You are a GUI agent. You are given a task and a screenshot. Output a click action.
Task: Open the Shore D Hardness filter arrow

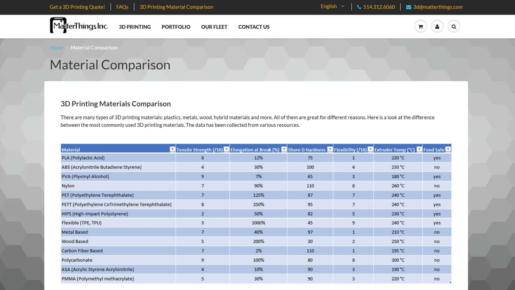click(x=330, y=149)
